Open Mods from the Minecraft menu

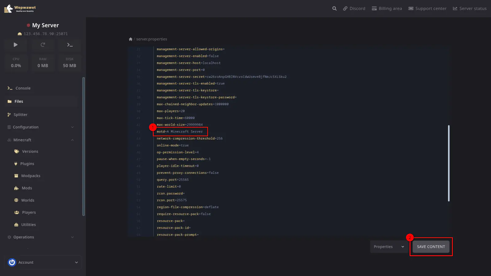(27, 188)
